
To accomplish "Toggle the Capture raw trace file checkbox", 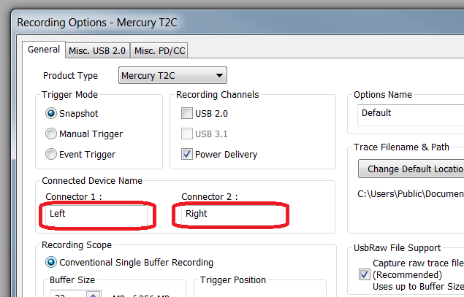I will coord(365,274).
